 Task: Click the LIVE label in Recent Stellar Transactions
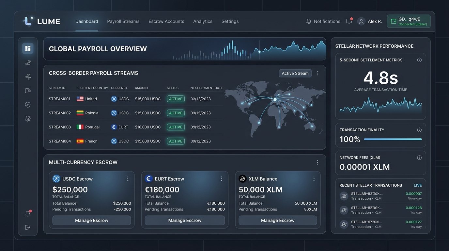click(418, 185)
